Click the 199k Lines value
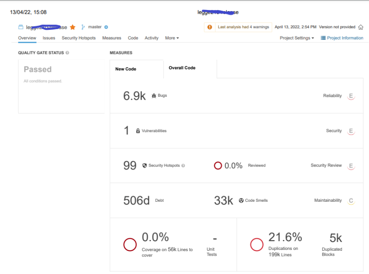 [x=280, y=254]
